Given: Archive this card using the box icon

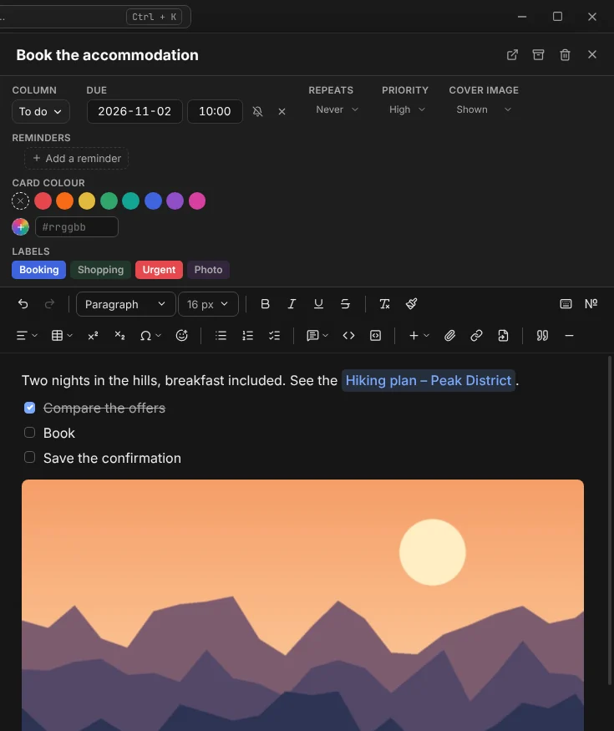Looking at the screenshot, I should pyautogui.click(x=538, y=55).
